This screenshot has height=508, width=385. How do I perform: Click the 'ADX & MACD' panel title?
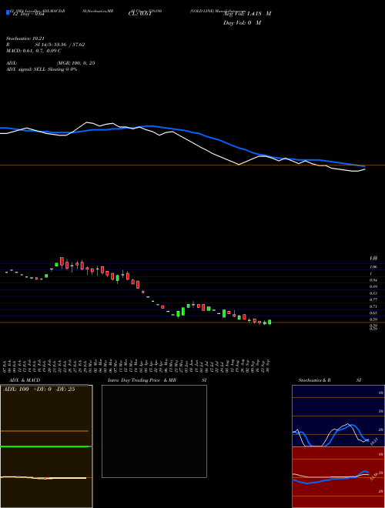25,380
